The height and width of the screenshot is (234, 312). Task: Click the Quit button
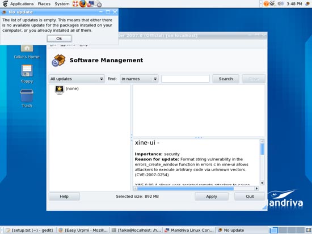250,197
